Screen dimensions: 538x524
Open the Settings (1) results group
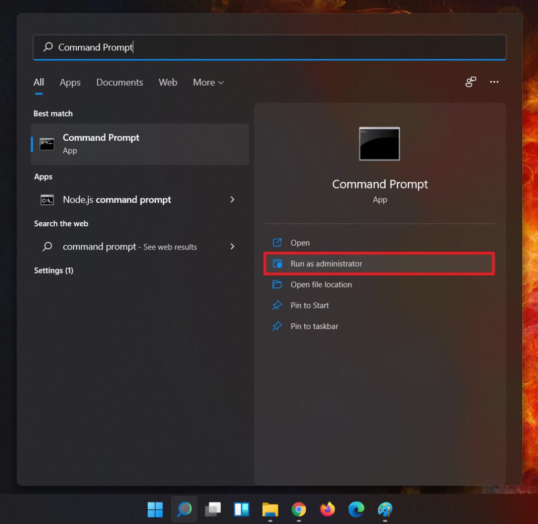(x=54, y=270)
